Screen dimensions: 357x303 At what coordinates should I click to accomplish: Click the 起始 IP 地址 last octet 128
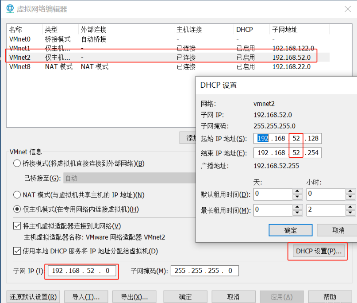pyautogui.click(x=313, y=138)
